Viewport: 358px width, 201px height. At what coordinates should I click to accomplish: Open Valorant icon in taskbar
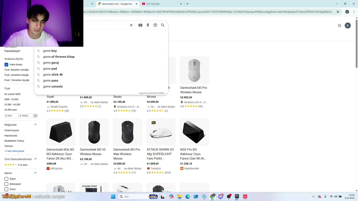[x=245, y=197]
